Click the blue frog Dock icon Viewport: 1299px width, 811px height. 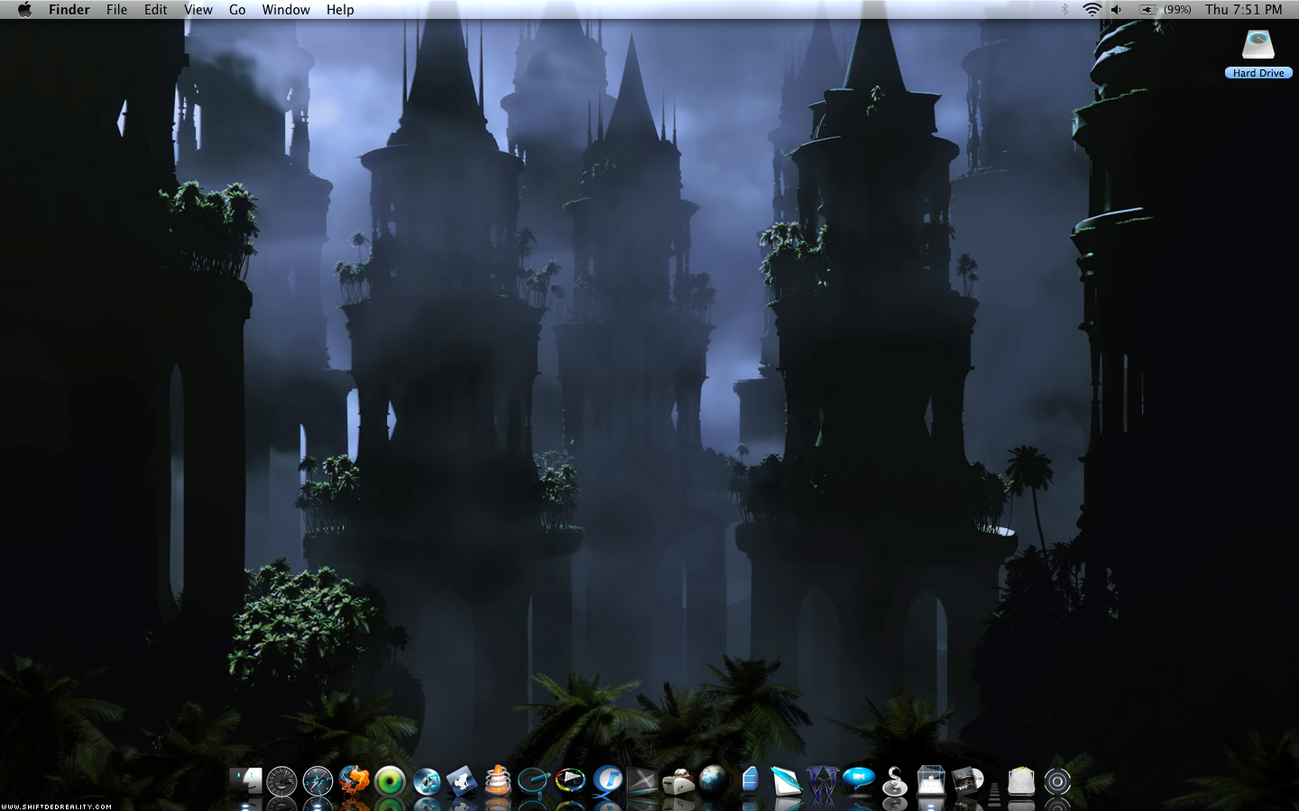[462, 780]
